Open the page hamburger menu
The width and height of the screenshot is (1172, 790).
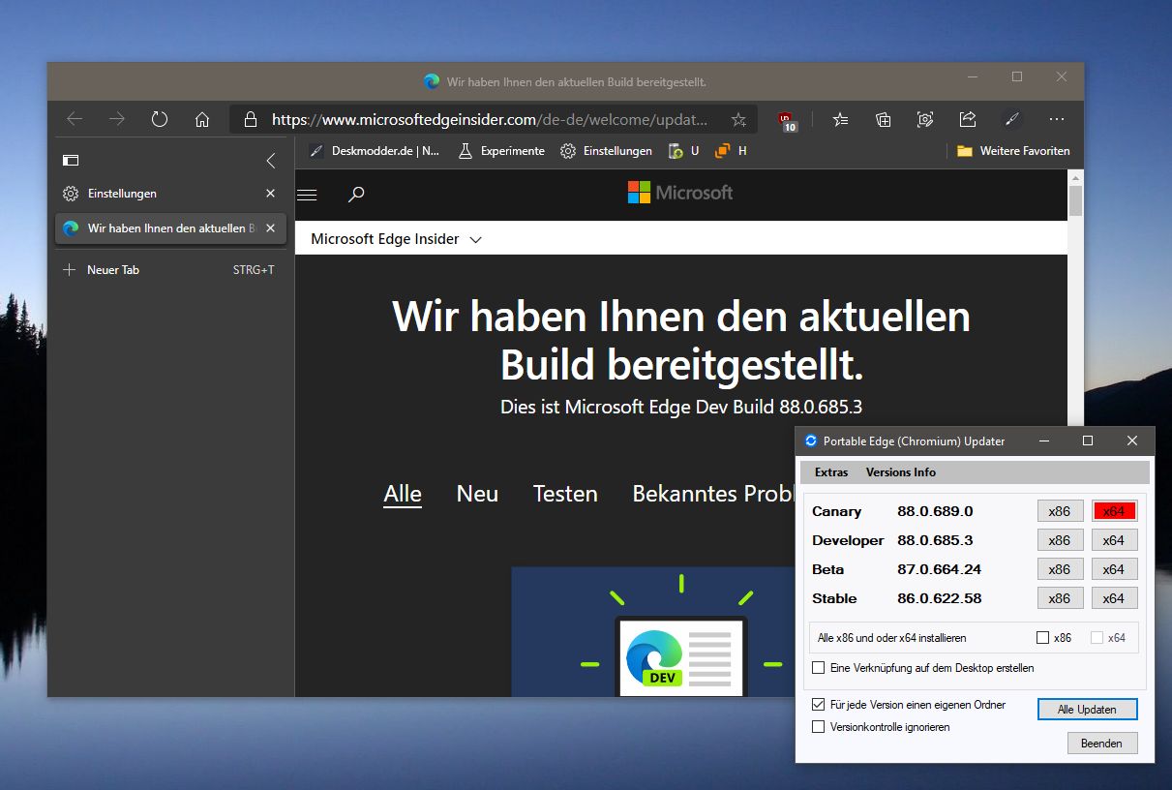[x=307, y=195]
